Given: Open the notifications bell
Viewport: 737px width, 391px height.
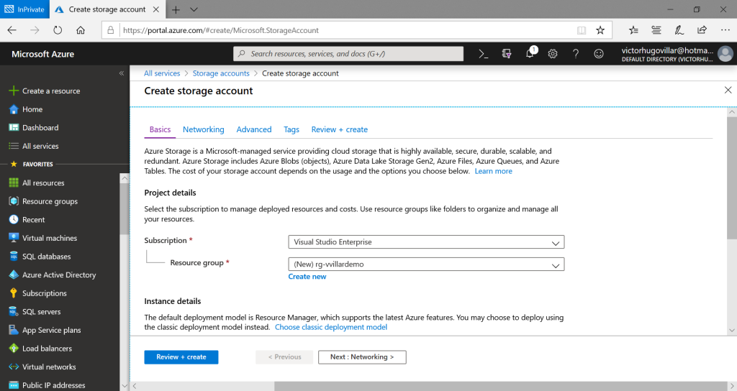Looking at the screenshot, I should (x=530, y=53).
